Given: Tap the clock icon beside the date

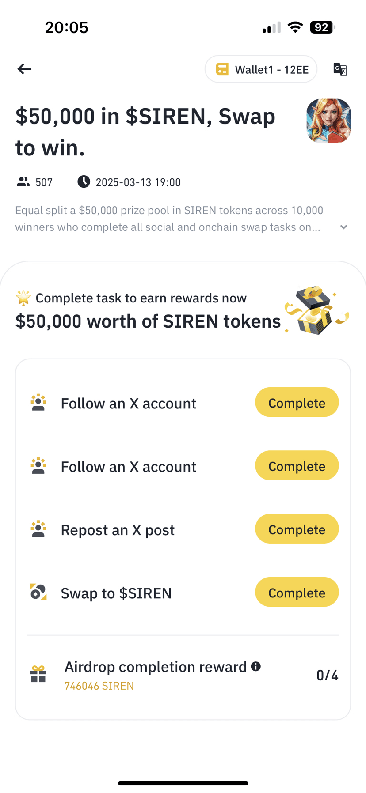Looking at the screenshot, I should [x=84, y=181].
